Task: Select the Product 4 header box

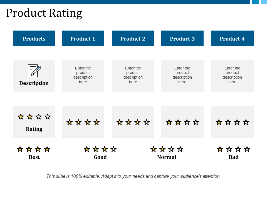Action: pyautogui.click(x=232, y=38)
